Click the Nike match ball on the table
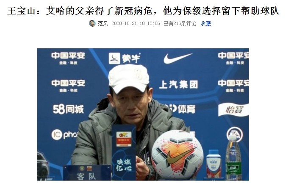305x184 pixels. pyautogui.click(x=177, y=155)
